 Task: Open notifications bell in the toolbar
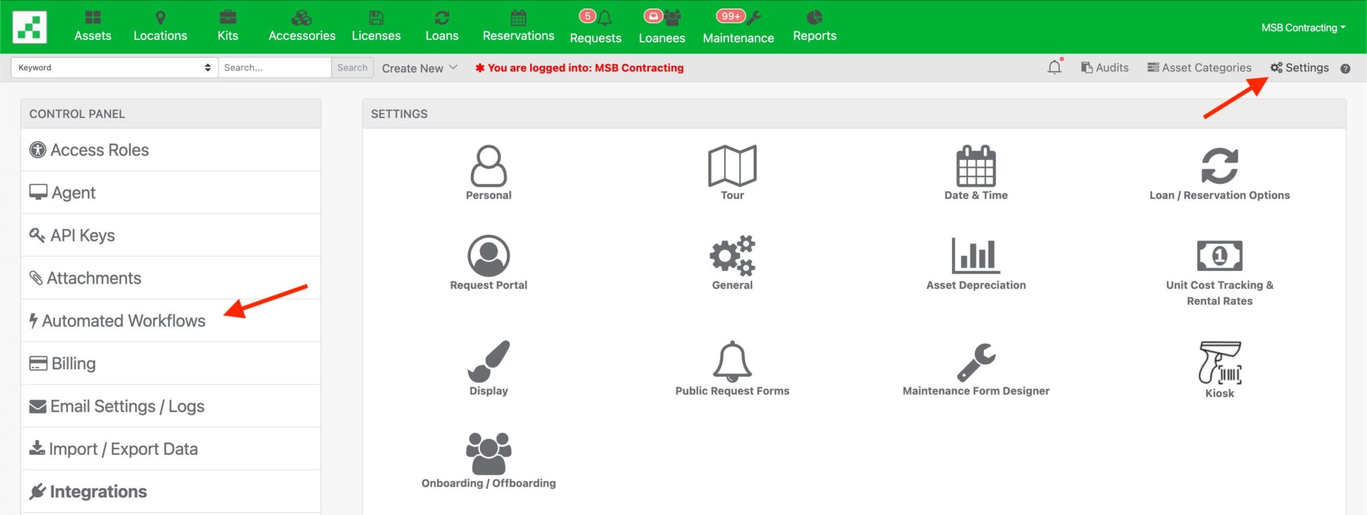1055,67
